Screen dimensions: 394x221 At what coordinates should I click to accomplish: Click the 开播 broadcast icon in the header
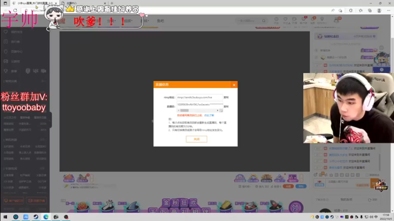click(x=294, y=20)
